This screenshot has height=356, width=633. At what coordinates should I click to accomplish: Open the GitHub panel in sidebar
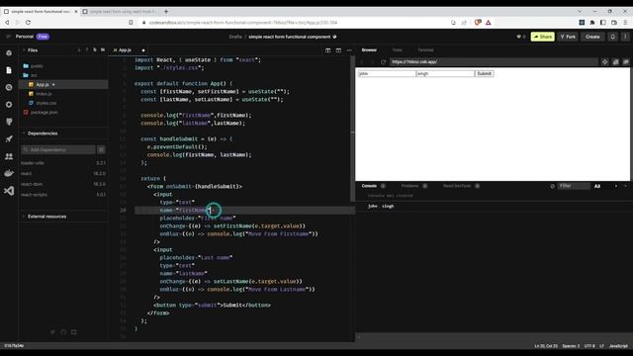coord(9,122)
